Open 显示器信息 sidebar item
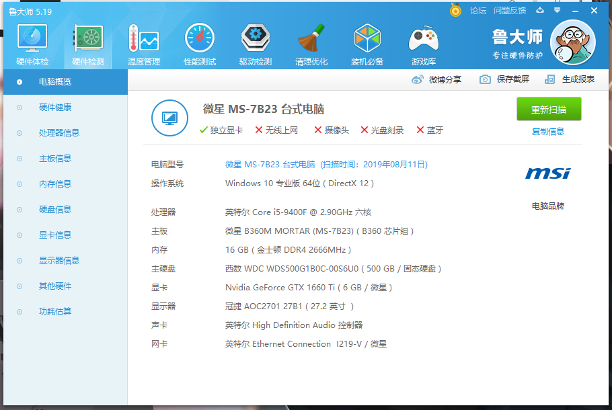This screenshot has width=612, height=410. pos(66,261)
